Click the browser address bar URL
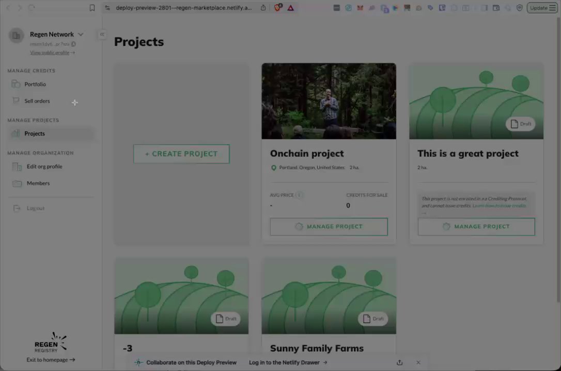The image size is (561, 371). 183,8
